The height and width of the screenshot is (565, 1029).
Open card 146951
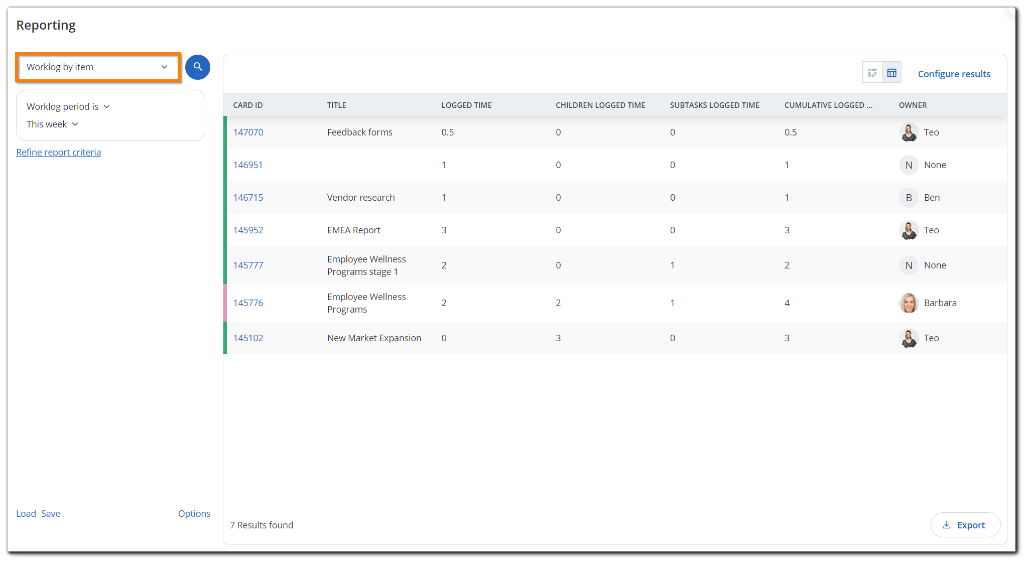coord(248,165)
